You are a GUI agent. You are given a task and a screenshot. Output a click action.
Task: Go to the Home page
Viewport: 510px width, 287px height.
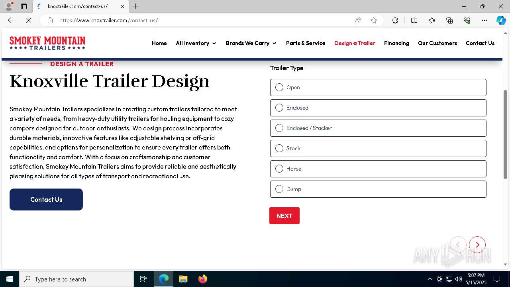pos(159,43)
